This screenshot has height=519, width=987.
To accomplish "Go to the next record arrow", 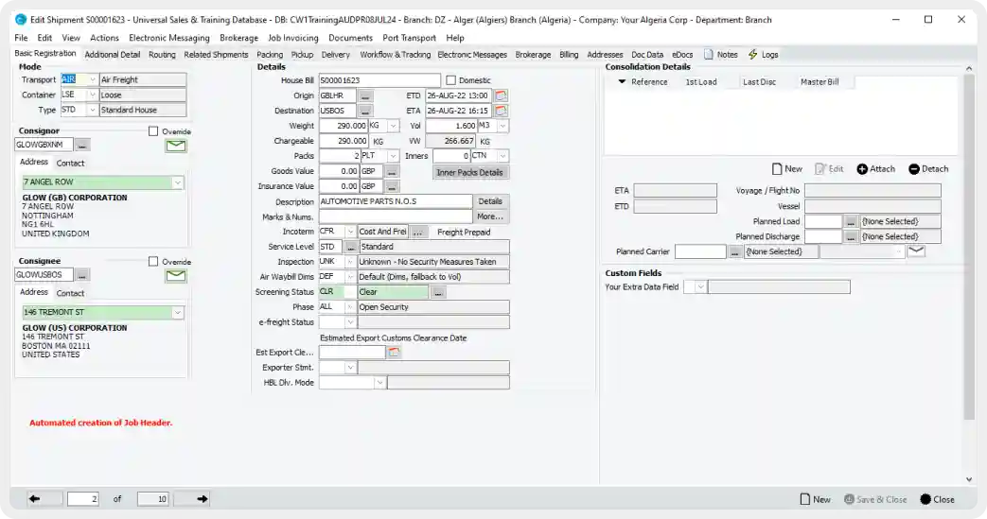I will [203, 499].
